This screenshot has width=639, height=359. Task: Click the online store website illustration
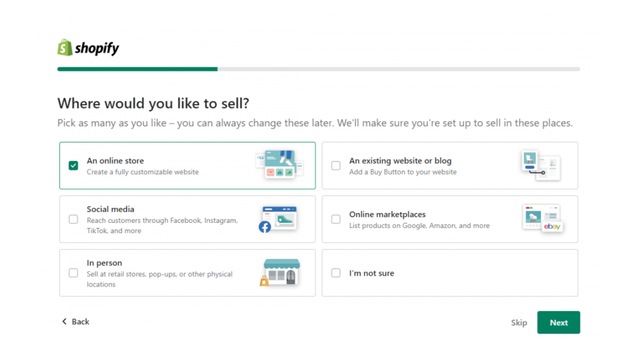point(279,164)
